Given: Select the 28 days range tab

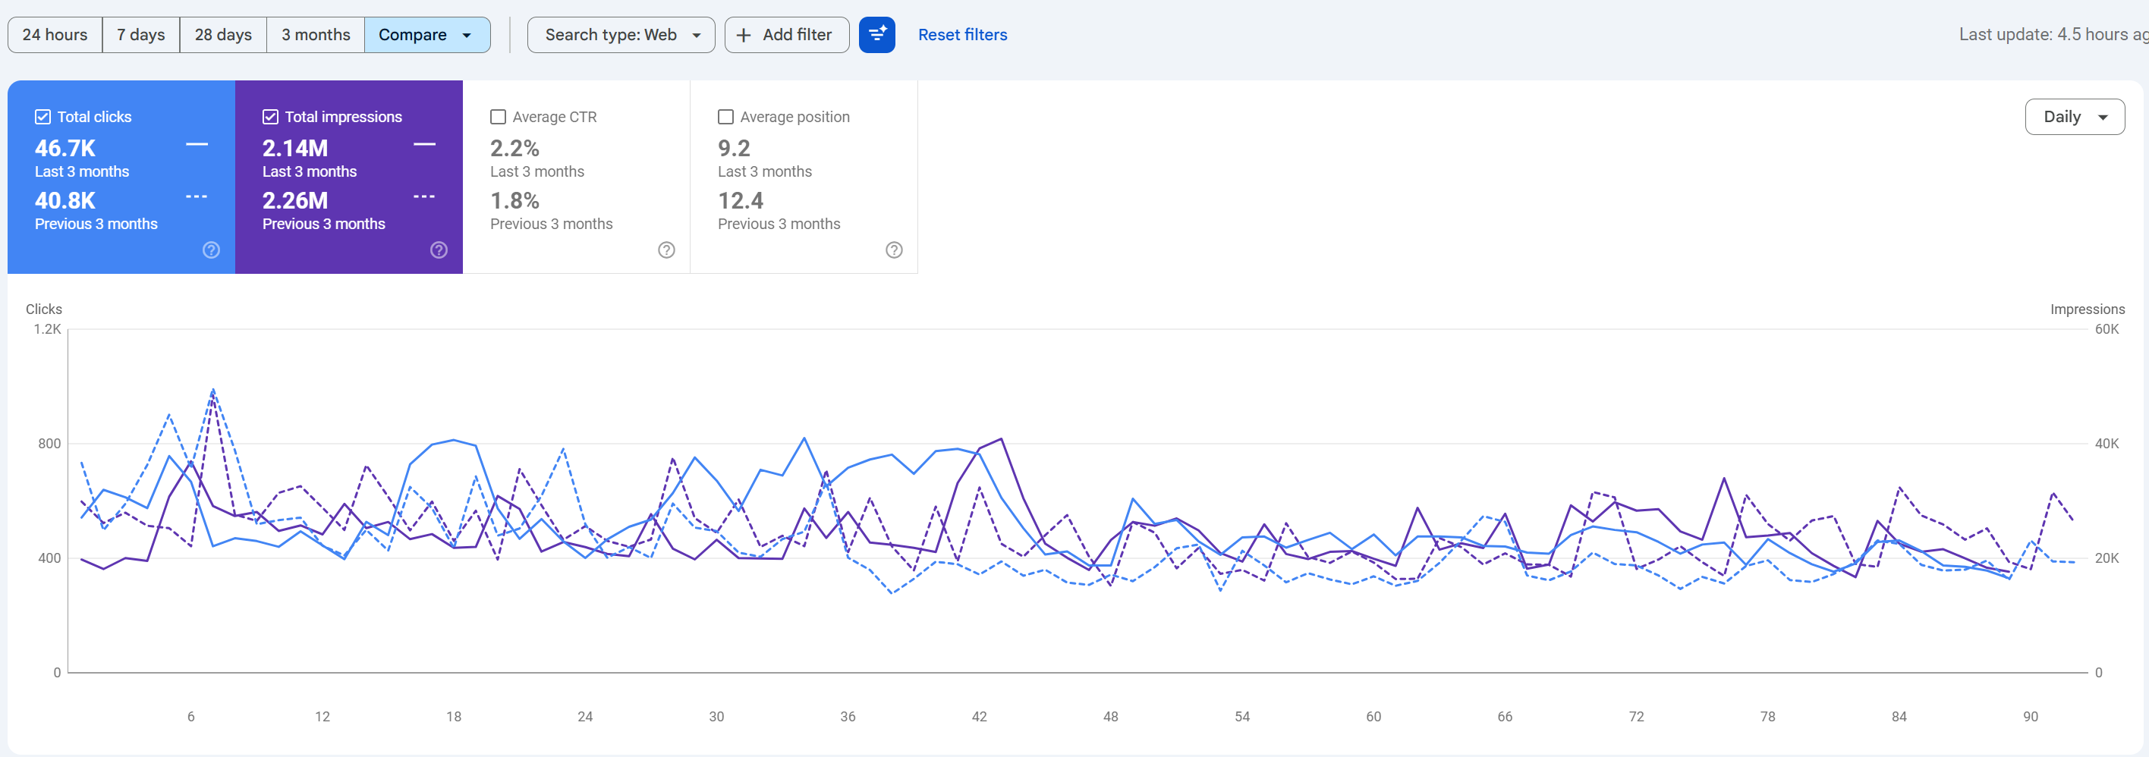Looking at the screenshot, I should 224,35.
